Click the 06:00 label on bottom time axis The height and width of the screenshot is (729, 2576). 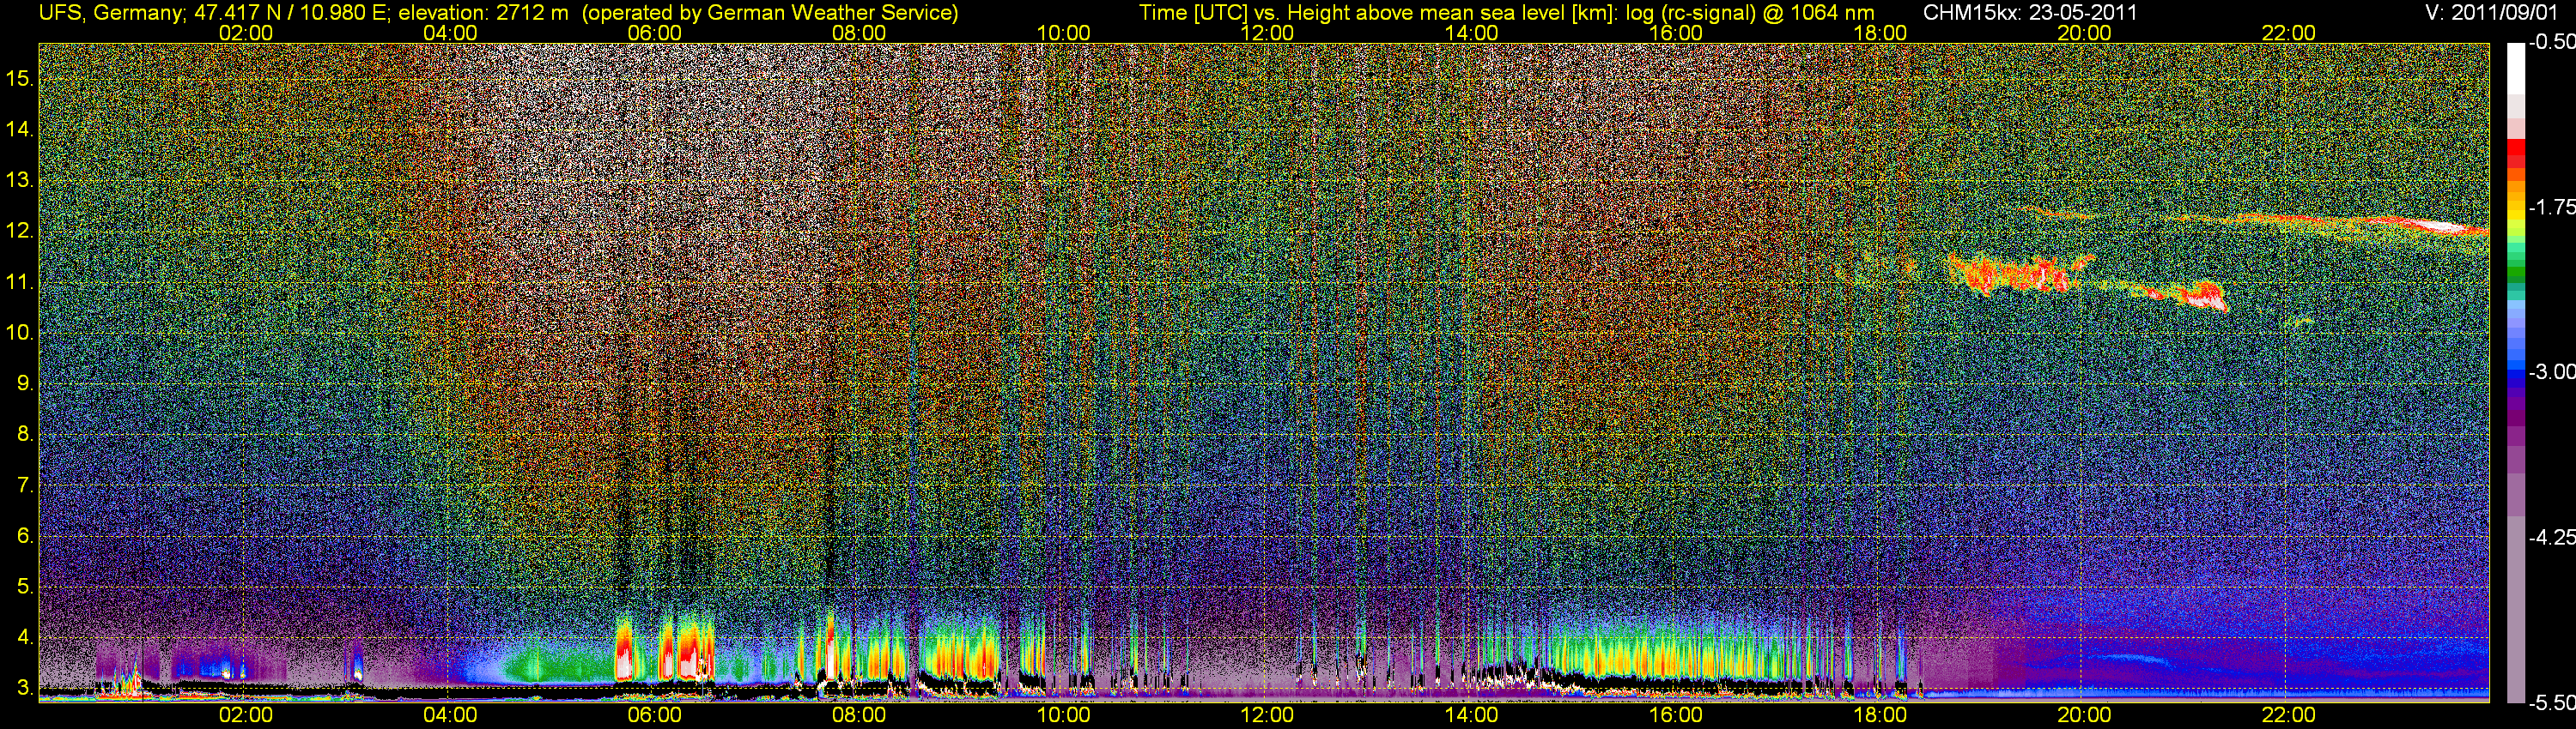click(654, 715)
